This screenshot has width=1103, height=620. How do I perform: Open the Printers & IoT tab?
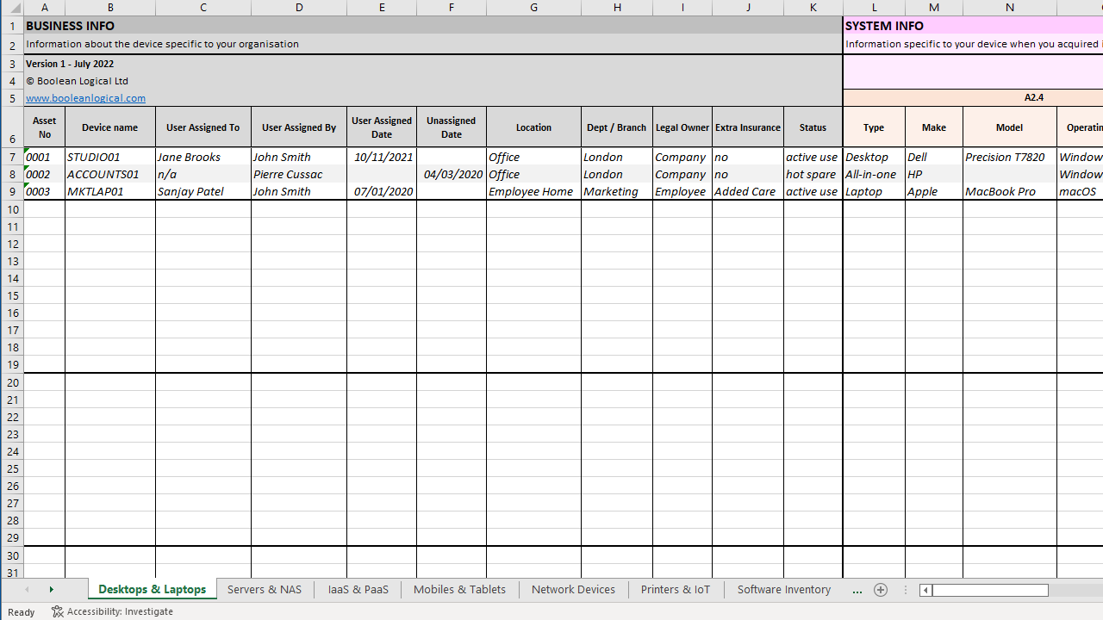pos(675,589)
